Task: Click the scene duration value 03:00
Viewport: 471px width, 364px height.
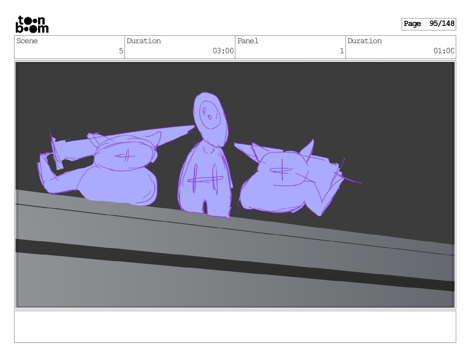Action: pos(223,51)
